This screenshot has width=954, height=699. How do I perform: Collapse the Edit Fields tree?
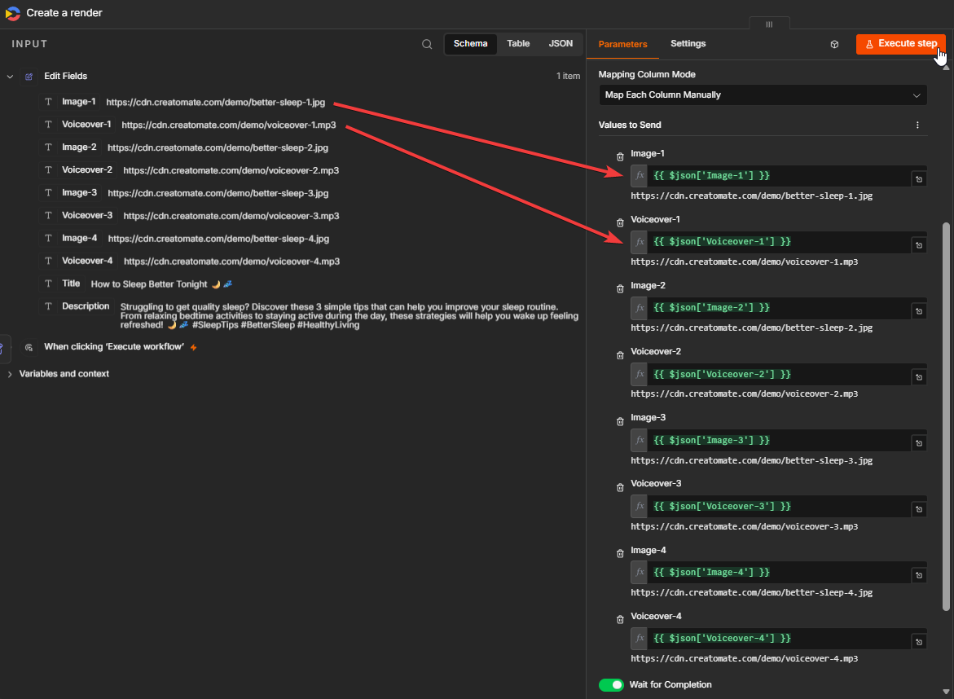point(10,77)
